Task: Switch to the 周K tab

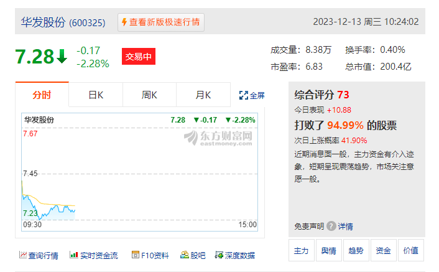Action: (149, 95)
